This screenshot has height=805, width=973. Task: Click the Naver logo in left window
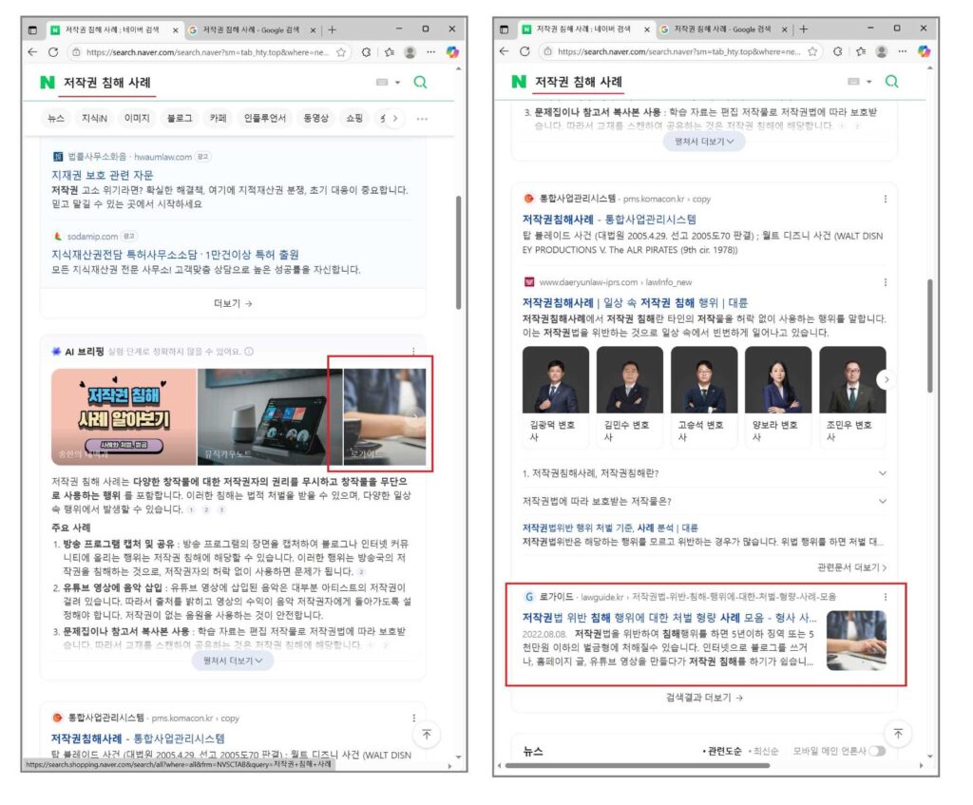pos(48,82)
